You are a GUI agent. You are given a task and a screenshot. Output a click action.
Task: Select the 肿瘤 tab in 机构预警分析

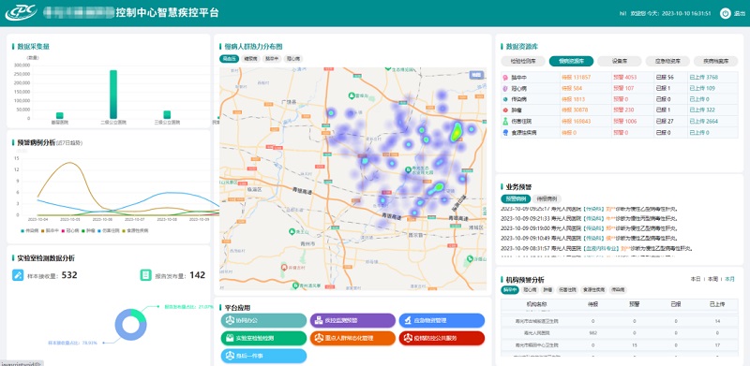[547, 289]
